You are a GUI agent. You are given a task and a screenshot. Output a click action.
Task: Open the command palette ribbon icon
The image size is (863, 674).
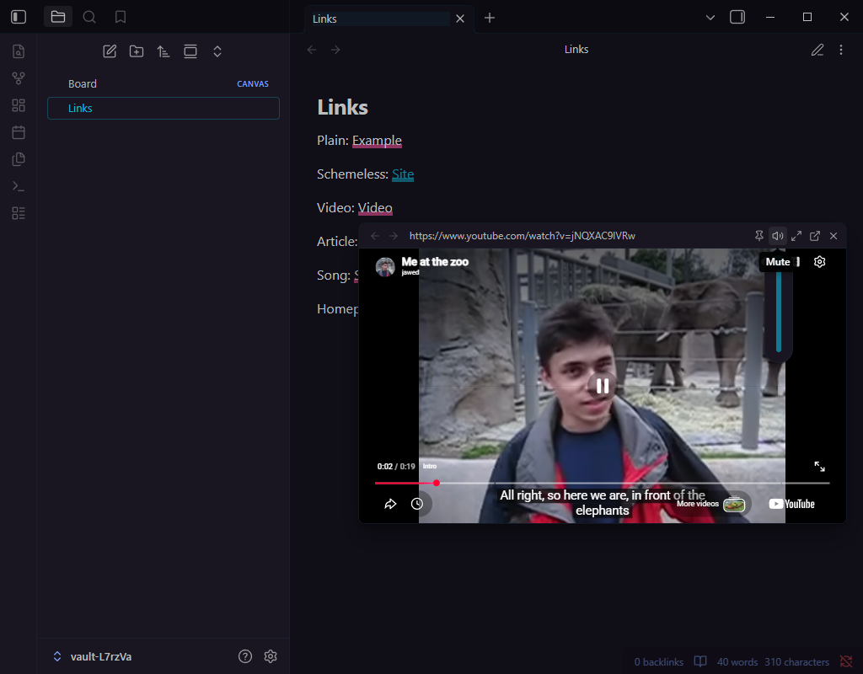[19, 186]
